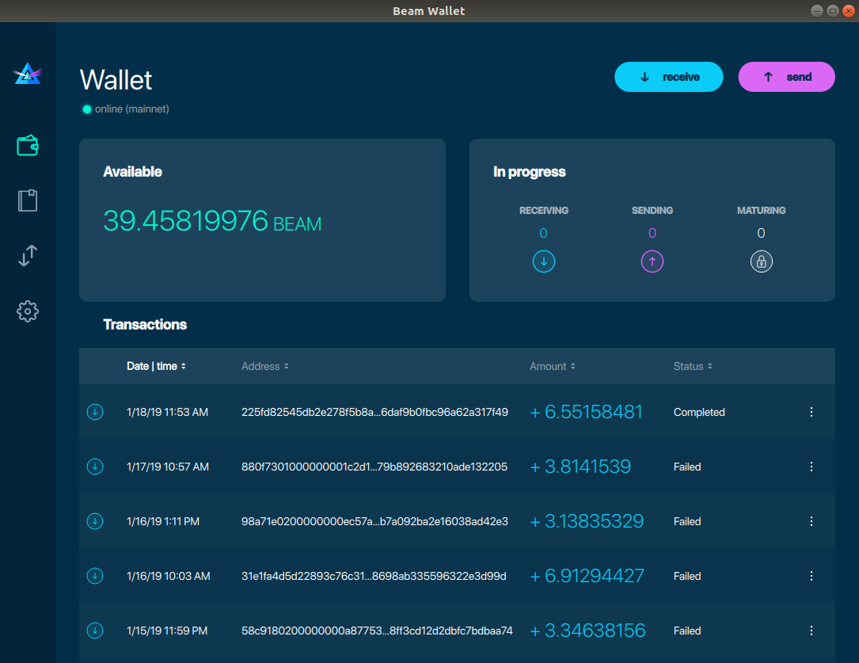Screen dimensions: 859x663
Task: Click the Beam logo in sidebar
Action: click(x=28, y=74)
